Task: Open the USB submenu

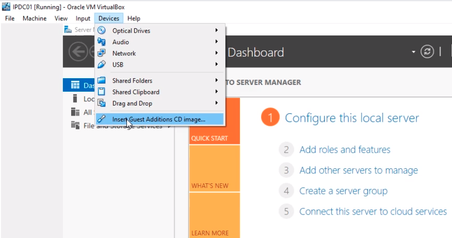Action: pos(160,64)
